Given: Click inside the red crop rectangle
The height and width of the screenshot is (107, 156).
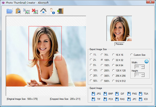Looking at the screenshot, I should click(x=45, y=43).
